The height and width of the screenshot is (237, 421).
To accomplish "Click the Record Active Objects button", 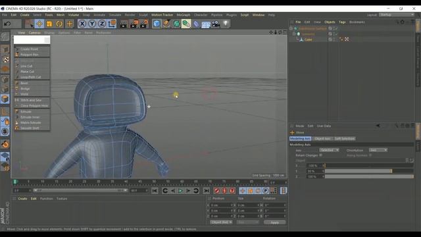I will (216, 191).
